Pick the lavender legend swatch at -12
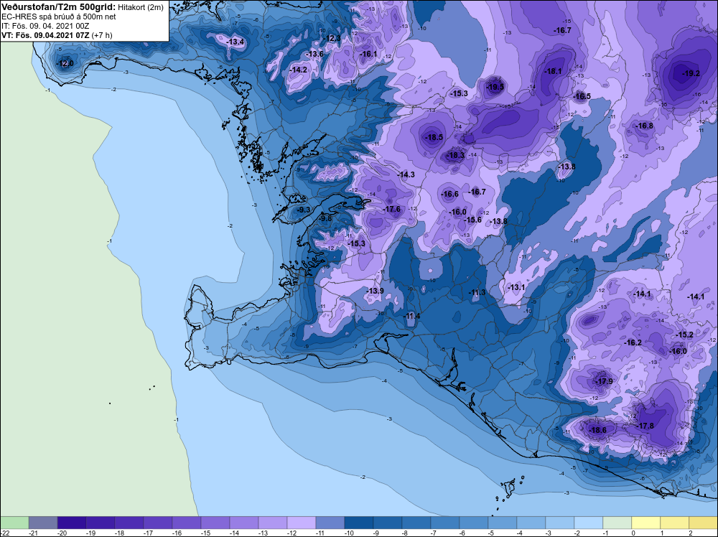 click(x=302, y=523)
